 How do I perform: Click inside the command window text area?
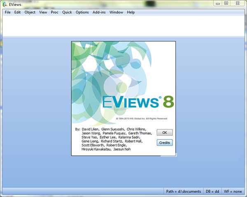pos(123,26)
